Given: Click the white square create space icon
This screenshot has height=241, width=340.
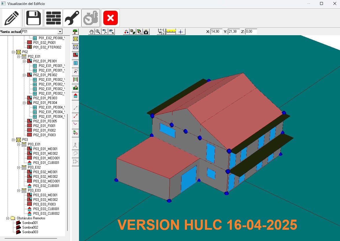Looking at the screenshot, I should tap(76, 47).
